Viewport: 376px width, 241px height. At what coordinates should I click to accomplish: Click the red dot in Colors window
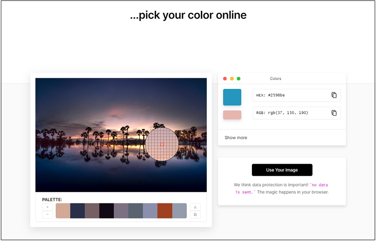coord(225,79)
